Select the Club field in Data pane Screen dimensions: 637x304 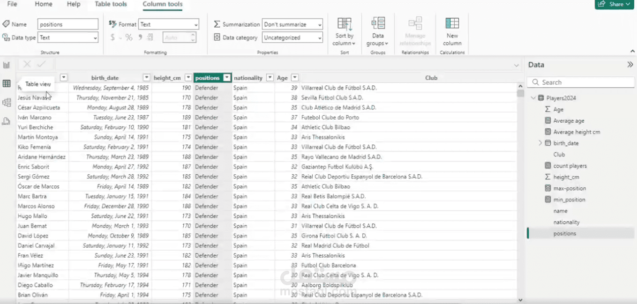[x=559, y=154]
